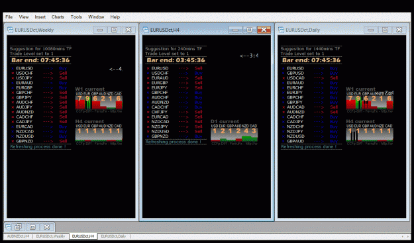Click 'Refreshing process done !' in Weekly window
The image size is (414, 243).
[x=38, y=147]
